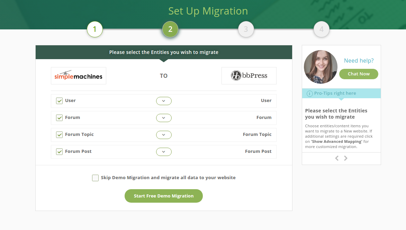Uncheck the Forum Topic entity checkbox
Viewport: 406px width, 230px height.
pos(59,135)
